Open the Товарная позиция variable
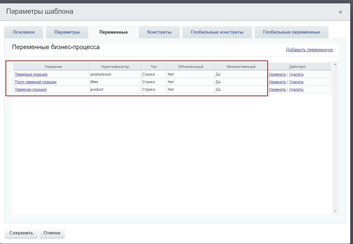This screenshot has height=244, width=353. tap(31, 89)
